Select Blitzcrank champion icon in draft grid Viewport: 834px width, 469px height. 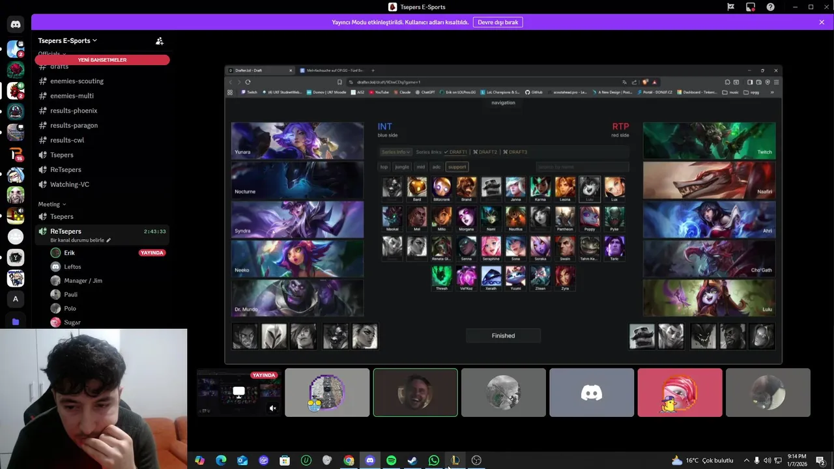441,188
